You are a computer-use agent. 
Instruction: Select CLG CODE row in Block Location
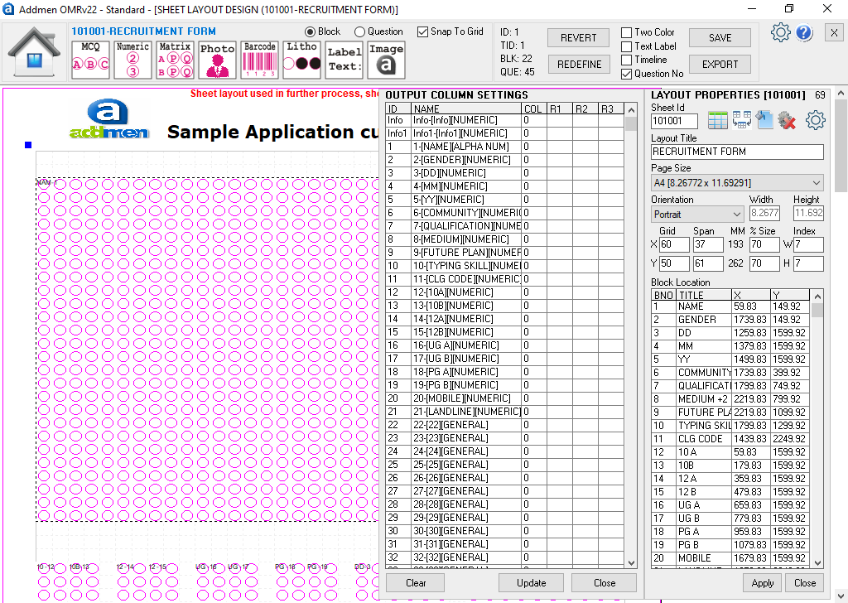pos(730,439)
